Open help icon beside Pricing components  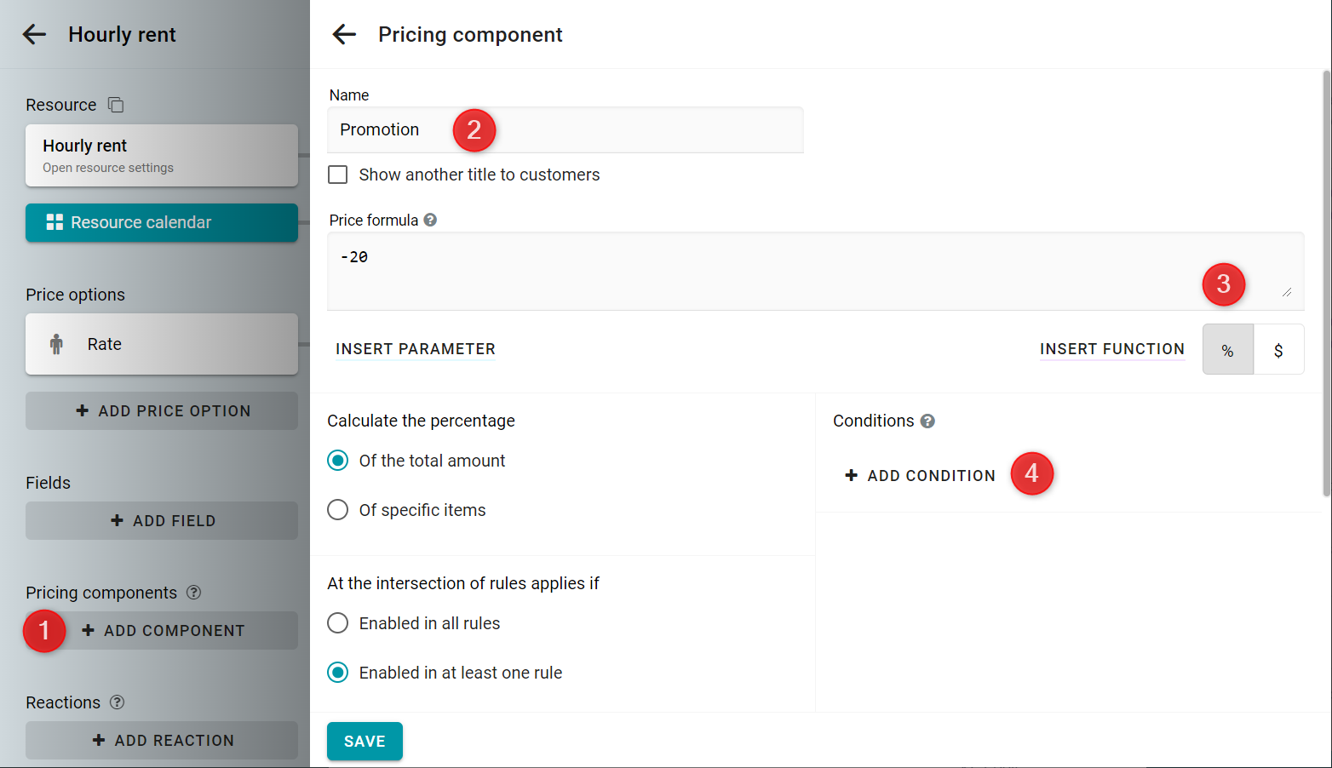point(193,592)
